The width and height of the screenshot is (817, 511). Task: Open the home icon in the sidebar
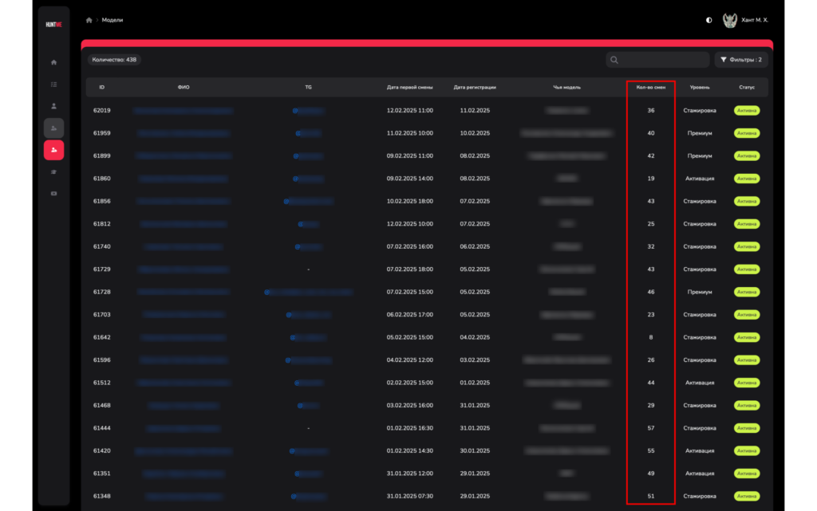click(x=53, y=62)
